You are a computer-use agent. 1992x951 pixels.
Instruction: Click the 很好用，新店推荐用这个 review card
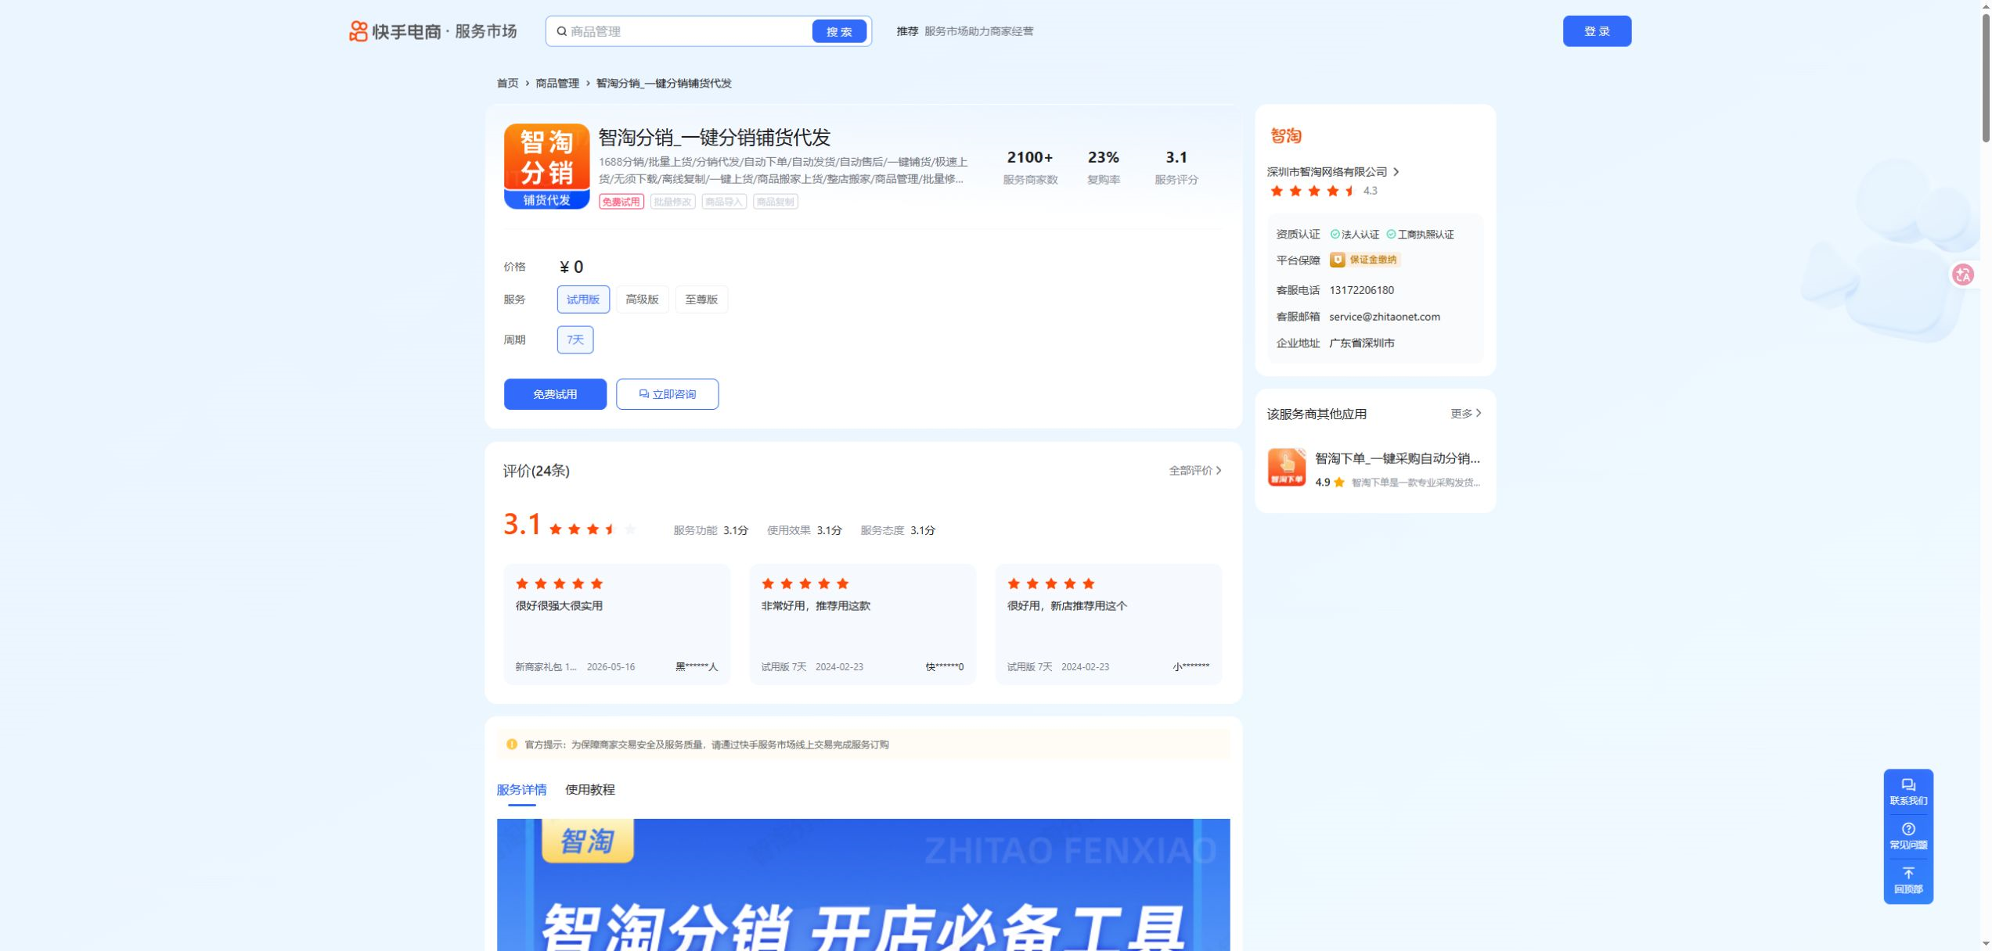click(1108, 624)
